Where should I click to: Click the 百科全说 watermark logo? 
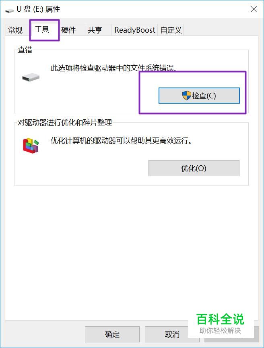pos(221,323)
